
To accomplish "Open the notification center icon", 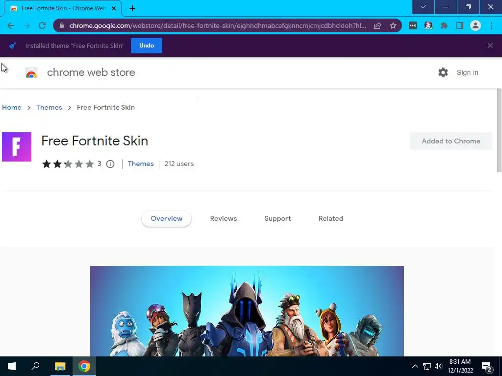I will (487, 367).
